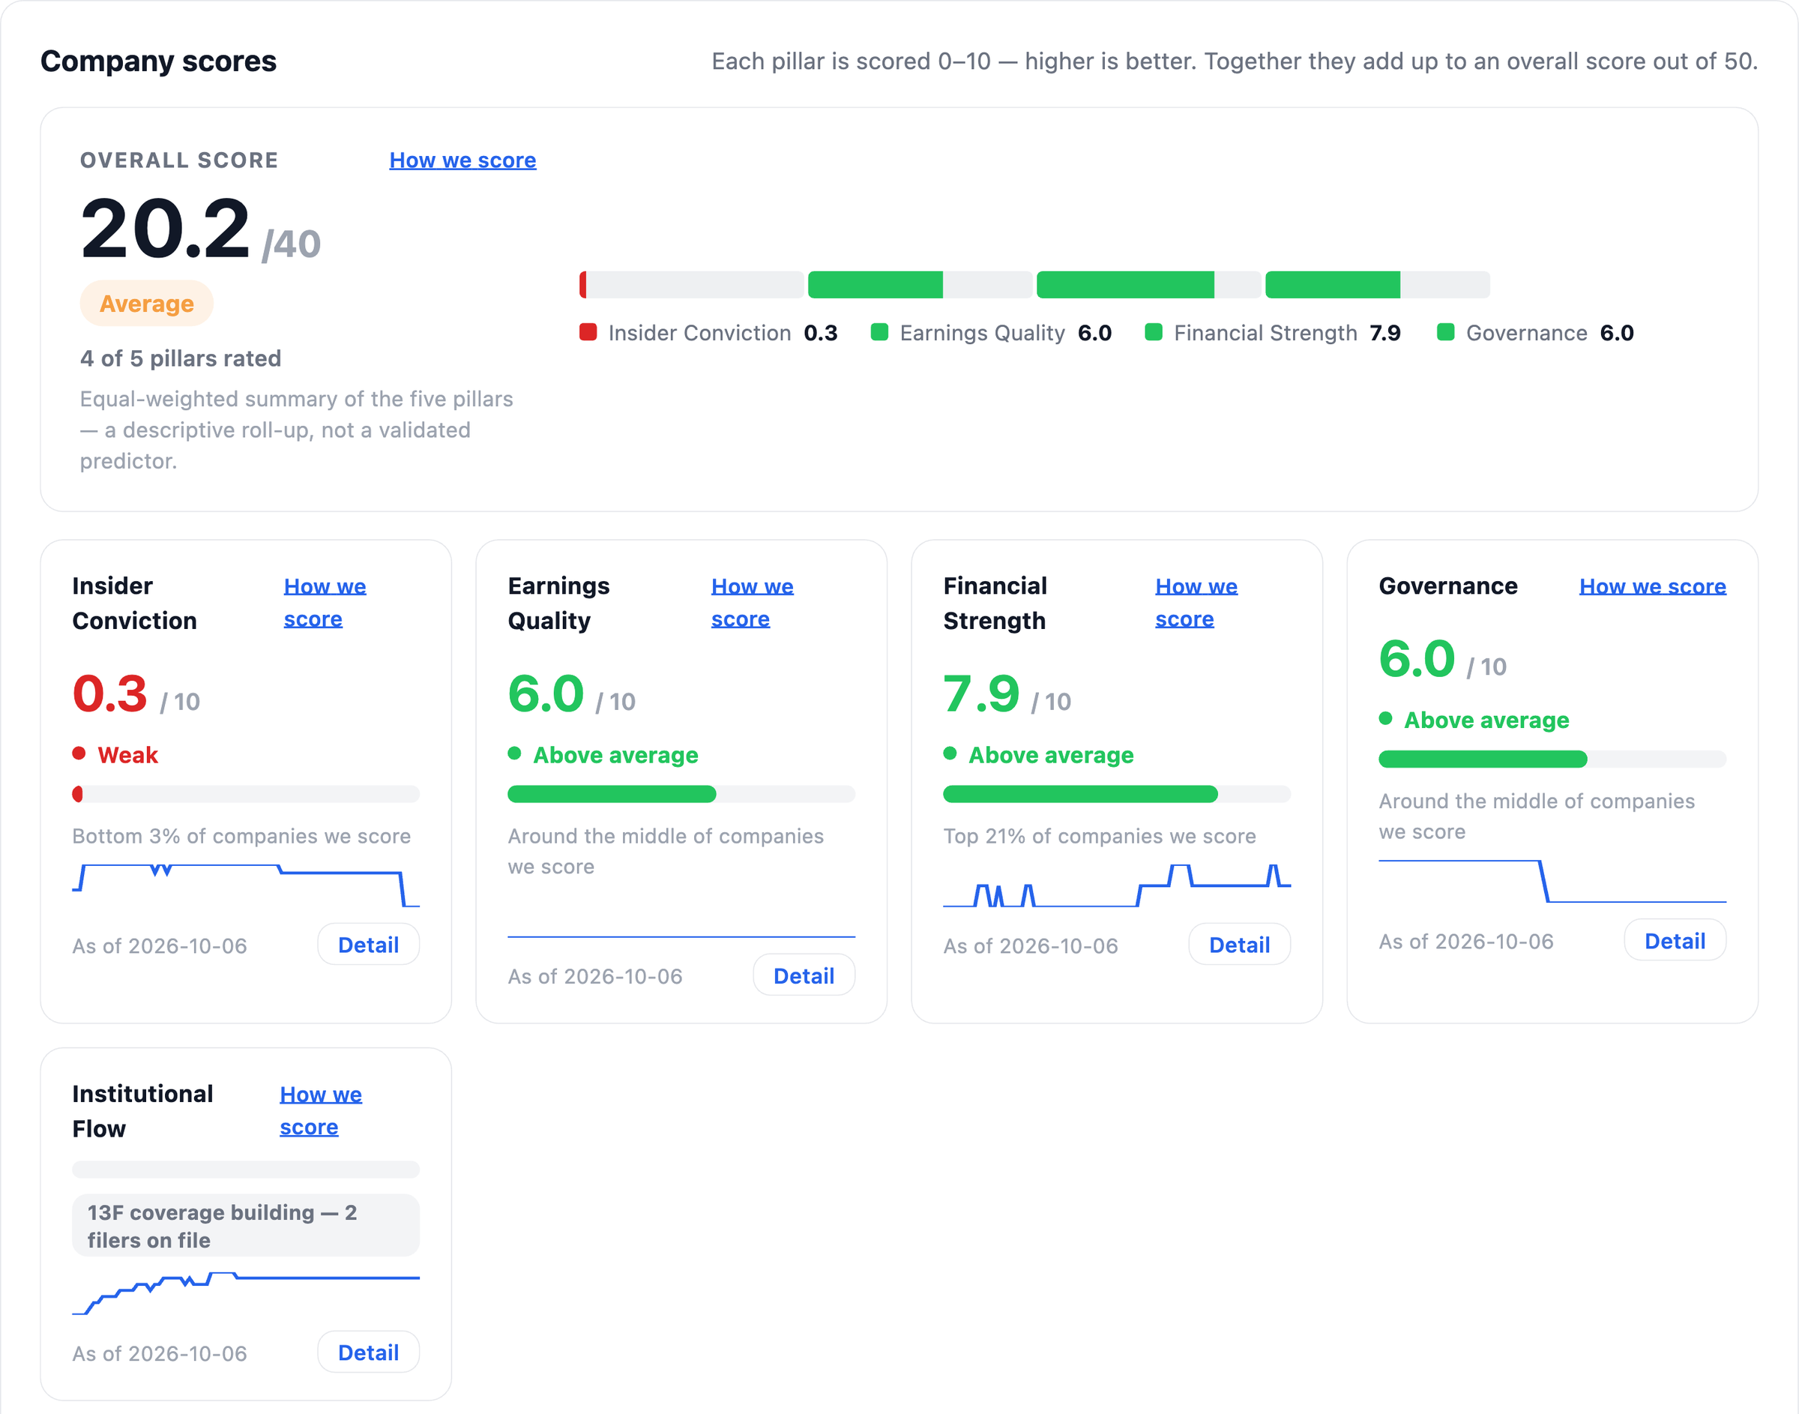Click the green Governance legend swatch

(x=1445, y=332)
